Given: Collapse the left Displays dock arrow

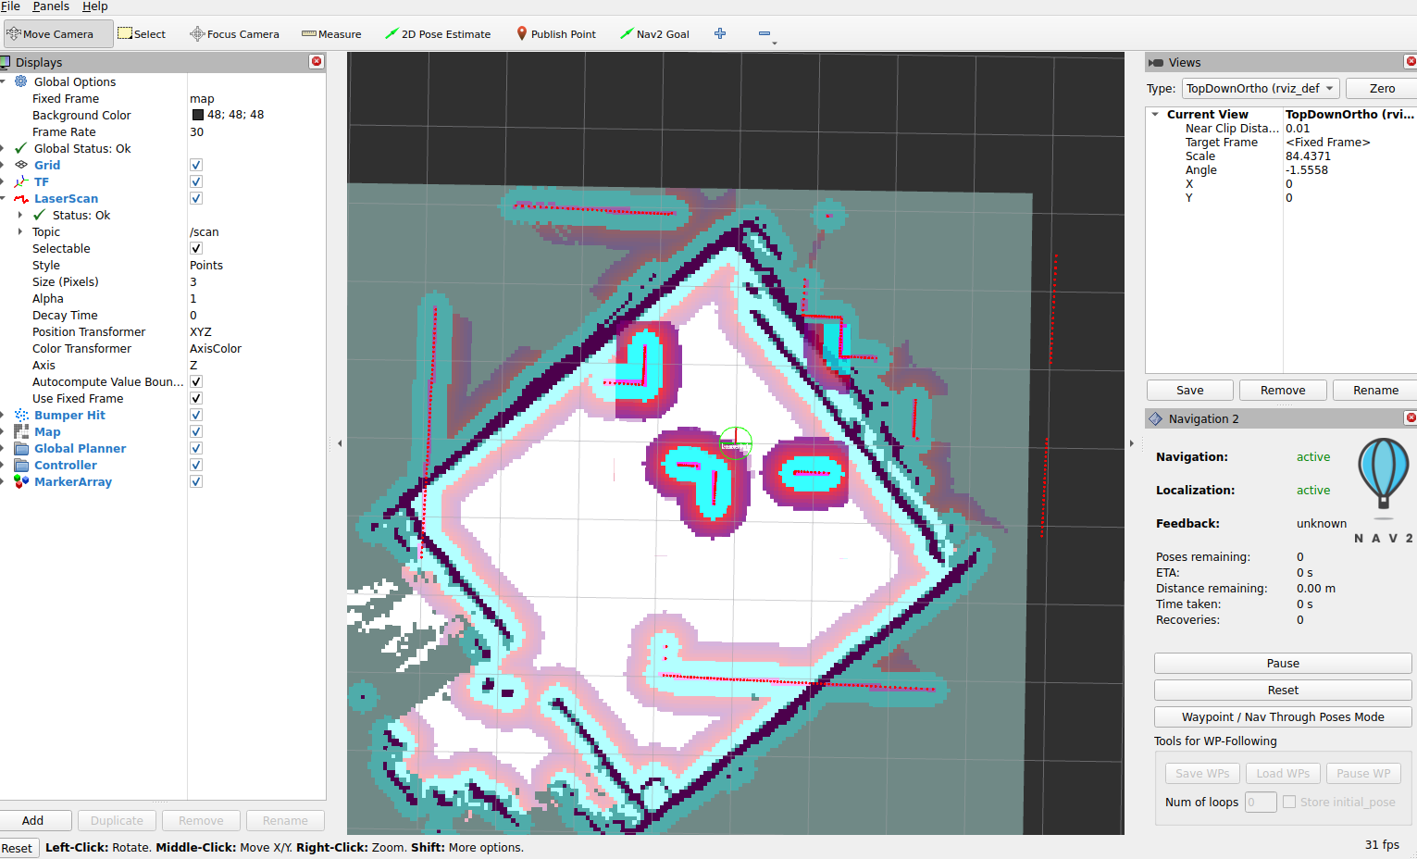Looking at the screenshot, I should pos(340,443).
